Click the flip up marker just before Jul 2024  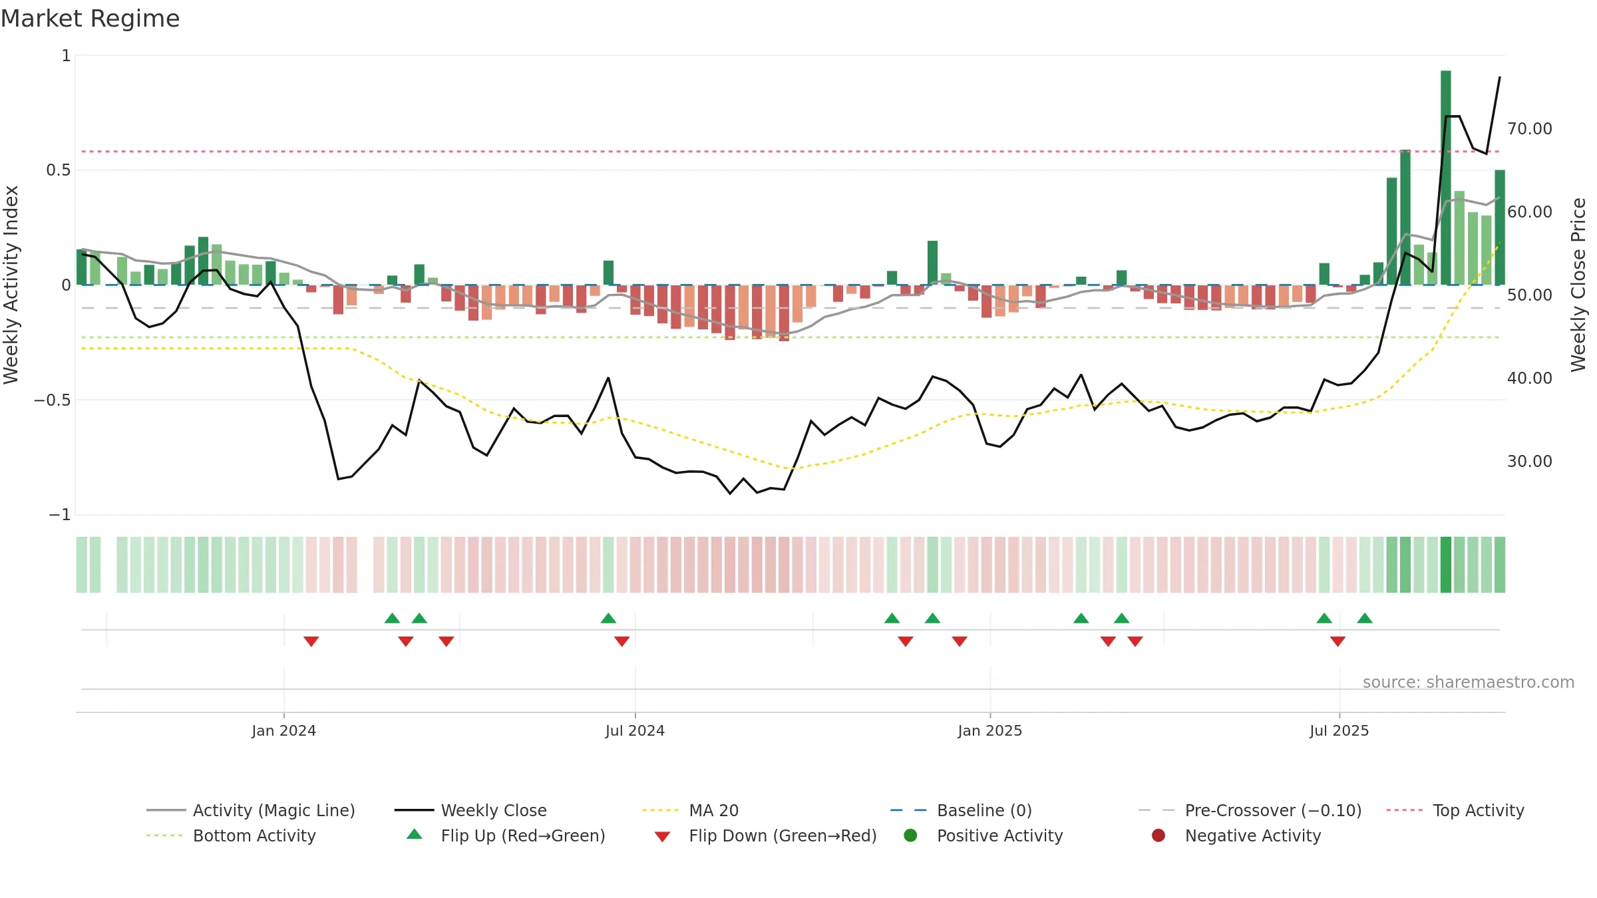(x=608, y=618)
